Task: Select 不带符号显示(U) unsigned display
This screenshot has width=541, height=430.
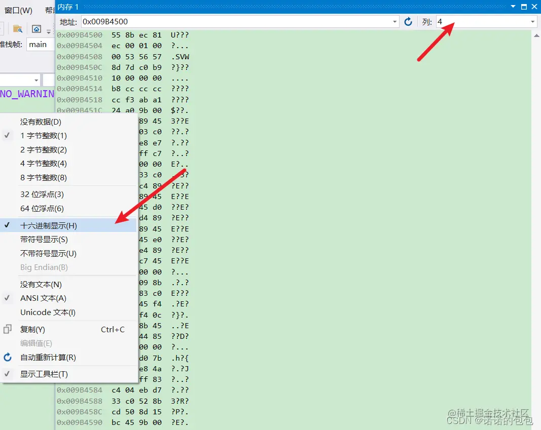Action: (x=68, y=254)
